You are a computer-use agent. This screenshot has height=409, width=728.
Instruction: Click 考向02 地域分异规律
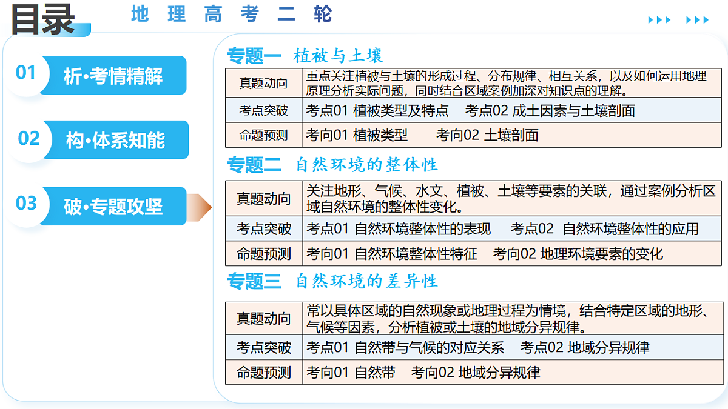476,372
